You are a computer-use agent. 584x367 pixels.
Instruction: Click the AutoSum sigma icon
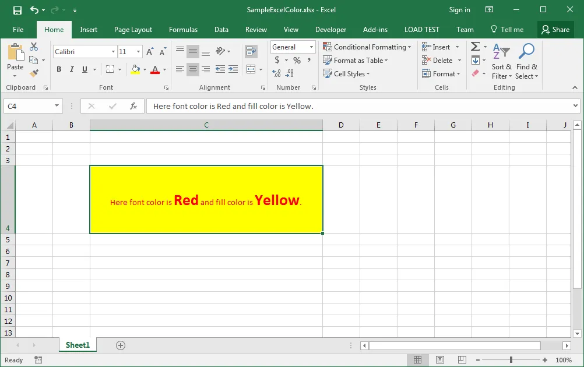(x=475, y=47)
